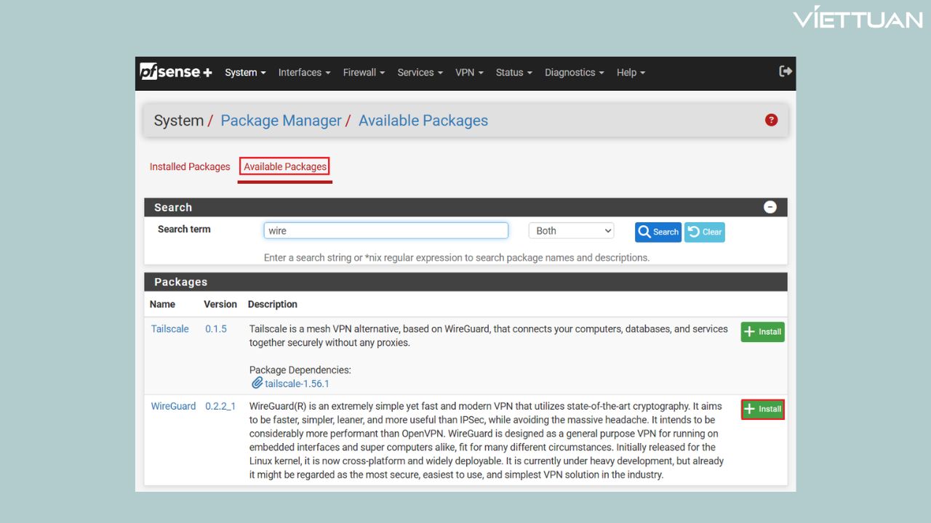The image size is (931, 523).
Task: Expand the Interfaces menu
Action: click(304, 73)
